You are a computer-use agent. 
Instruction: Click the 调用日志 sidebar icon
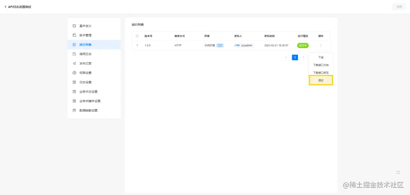pyautogui.click(x=74, y=54)
